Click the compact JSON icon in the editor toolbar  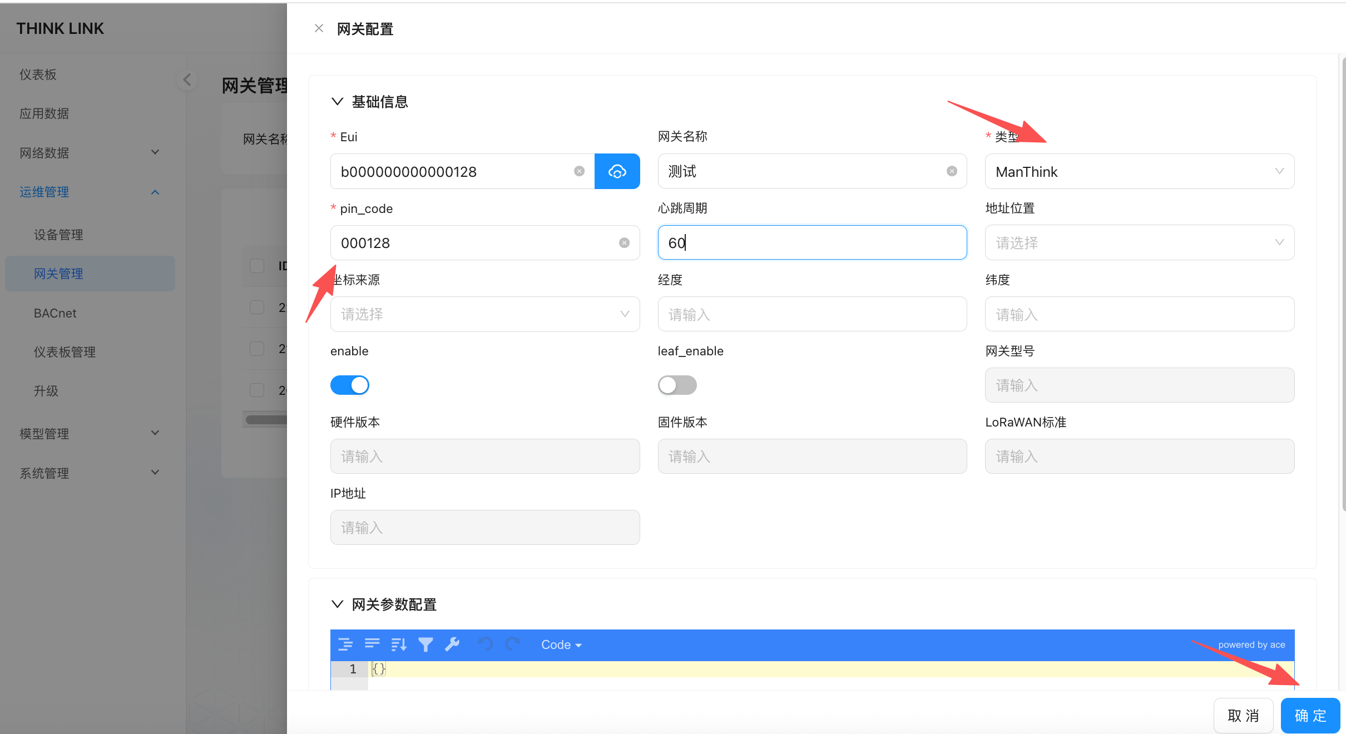point(372,644)
